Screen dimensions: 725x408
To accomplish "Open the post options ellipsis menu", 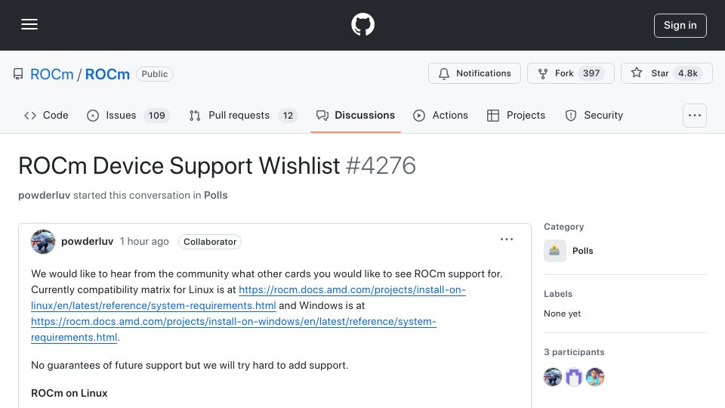I will point(507,240).
